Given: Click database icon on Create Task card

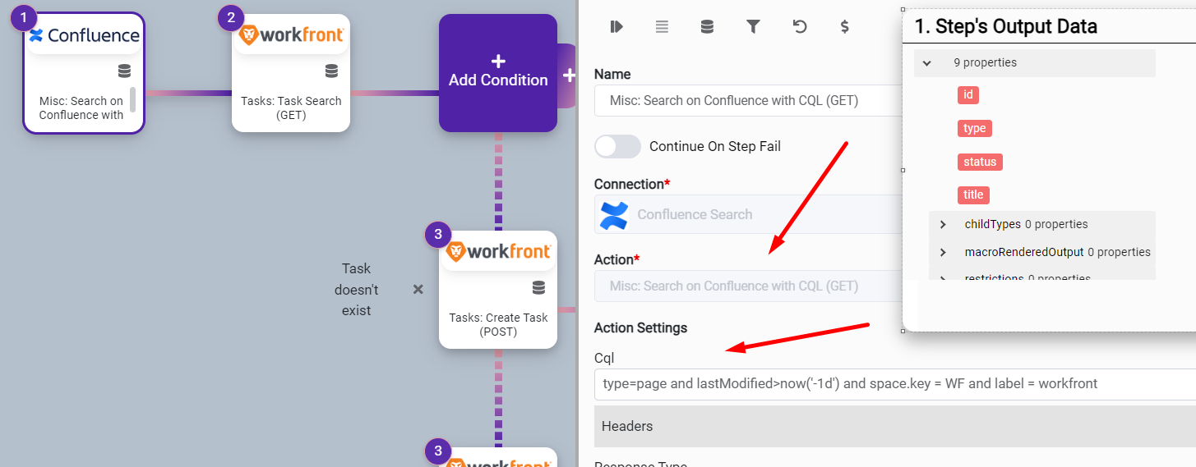Looking at the screenshot, I should pyautogui.click(x=538, y=287).
